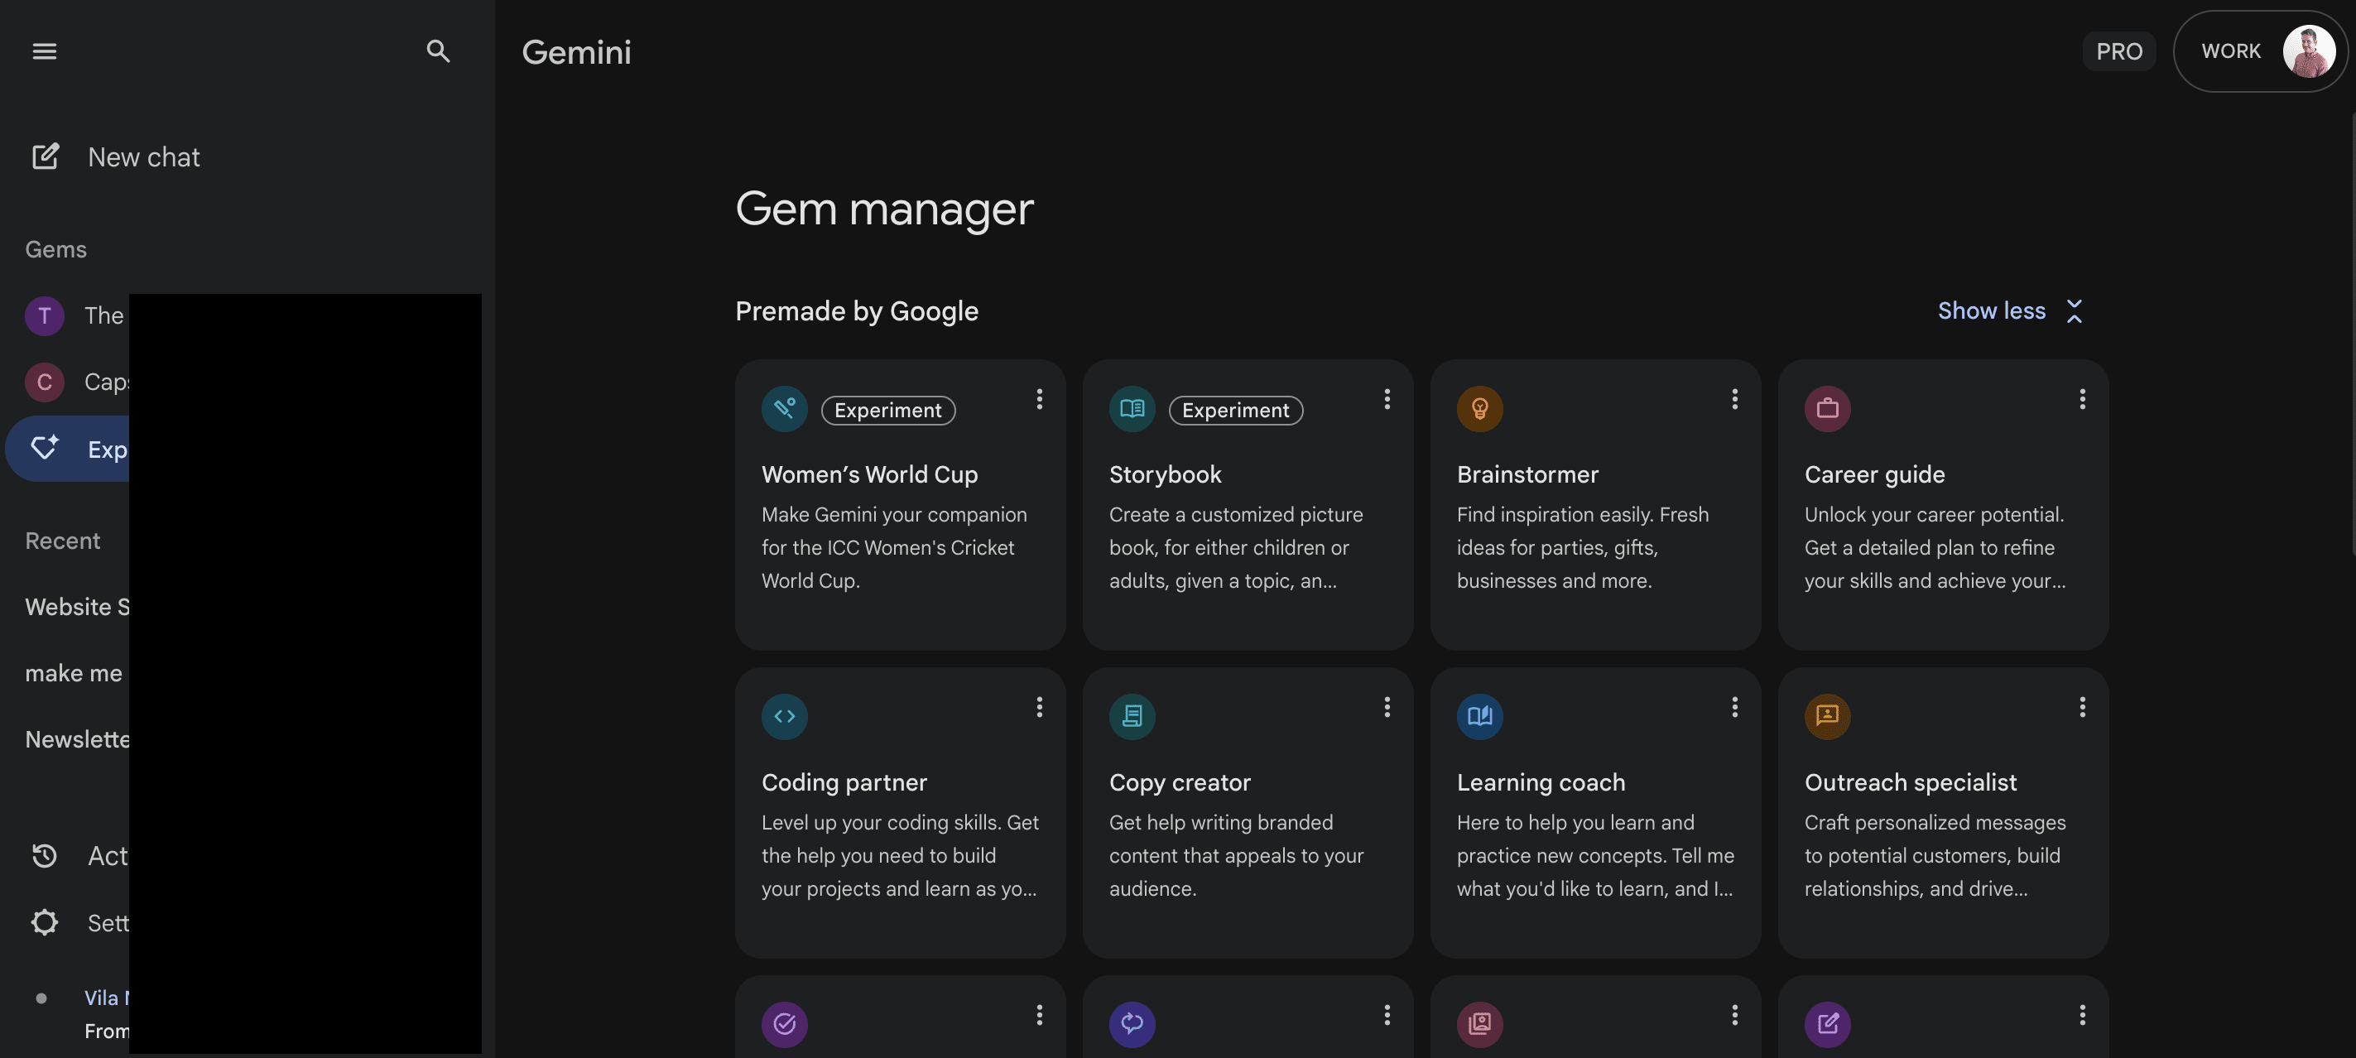This screenshot has height=1058, width=2356.
Task: Click the Learning coach book icon
Action: (1479, 716)
